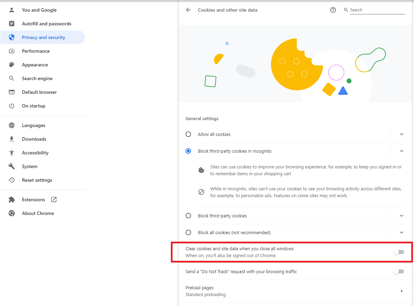Collapse Block third-party cookies in Incognito details
The width and height of the screenshot is (414, 306).
(402, 151)
